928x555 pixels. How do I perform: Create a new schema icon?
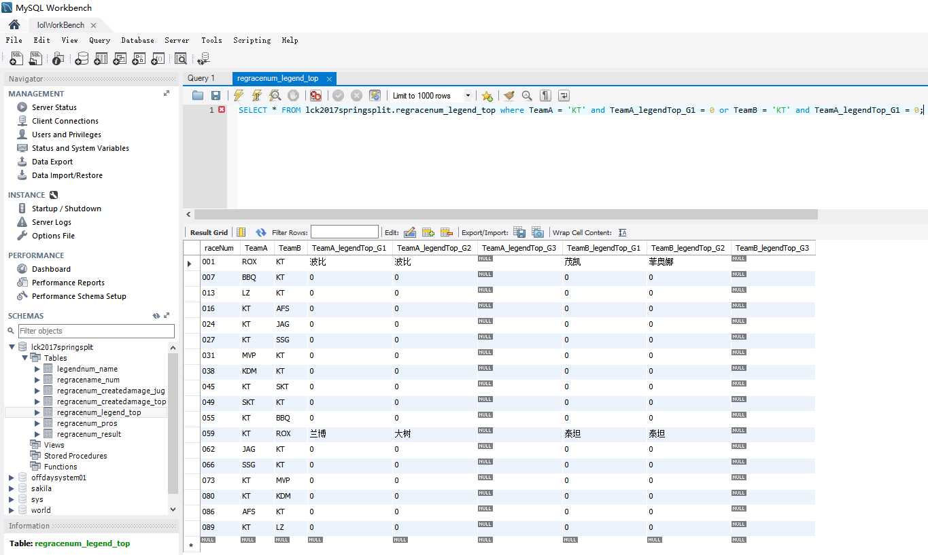tap(82, 58)
